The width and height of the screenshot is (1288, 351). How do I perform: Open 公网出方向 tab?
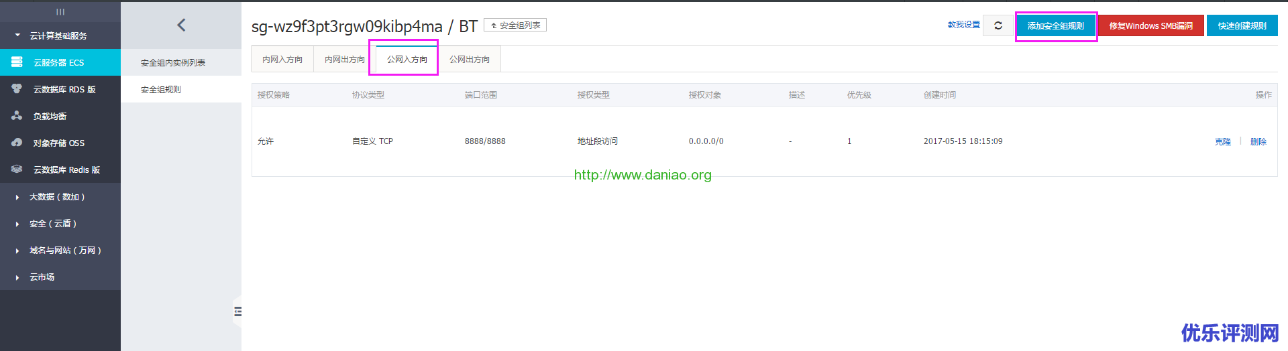[x=470, y=59]
